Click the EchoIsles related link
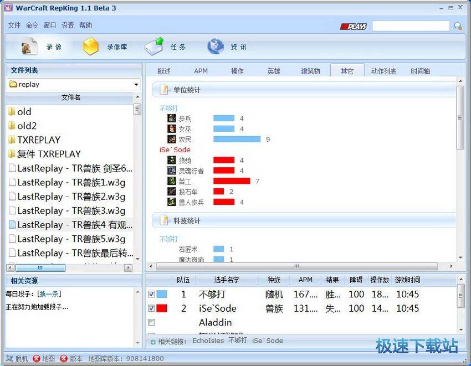471x366 pixels. pos(208,341)
